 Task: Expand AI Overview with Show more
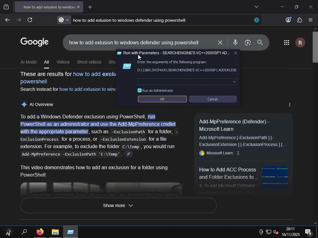coord(118,205)
